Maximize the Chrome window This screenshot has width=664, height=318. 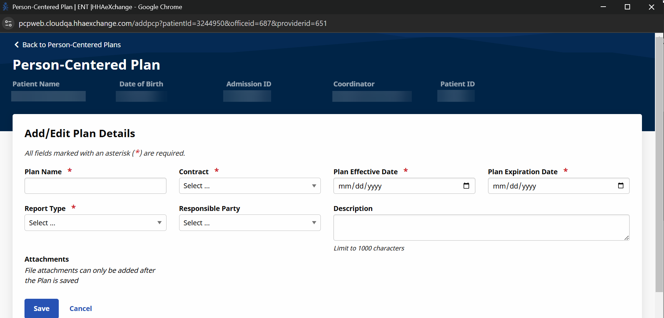pyautogui.click(x=627, y=7)
